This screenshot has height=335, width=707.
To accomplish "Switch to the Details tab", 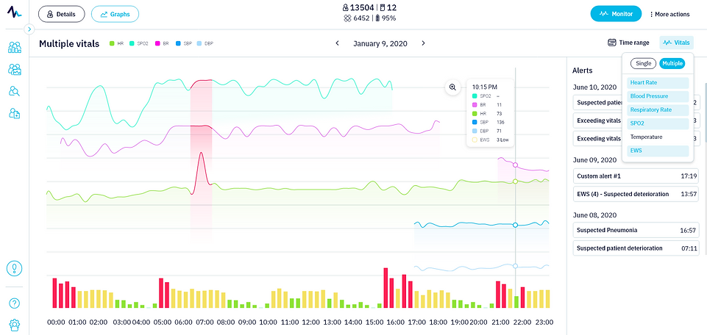I will (x=61, y=14).
